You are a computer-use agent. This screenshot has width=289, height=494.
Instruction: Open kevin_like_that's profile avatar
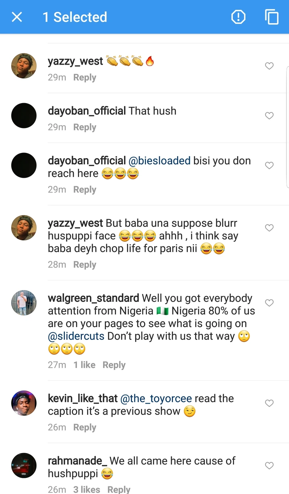[x=24, y=403]
